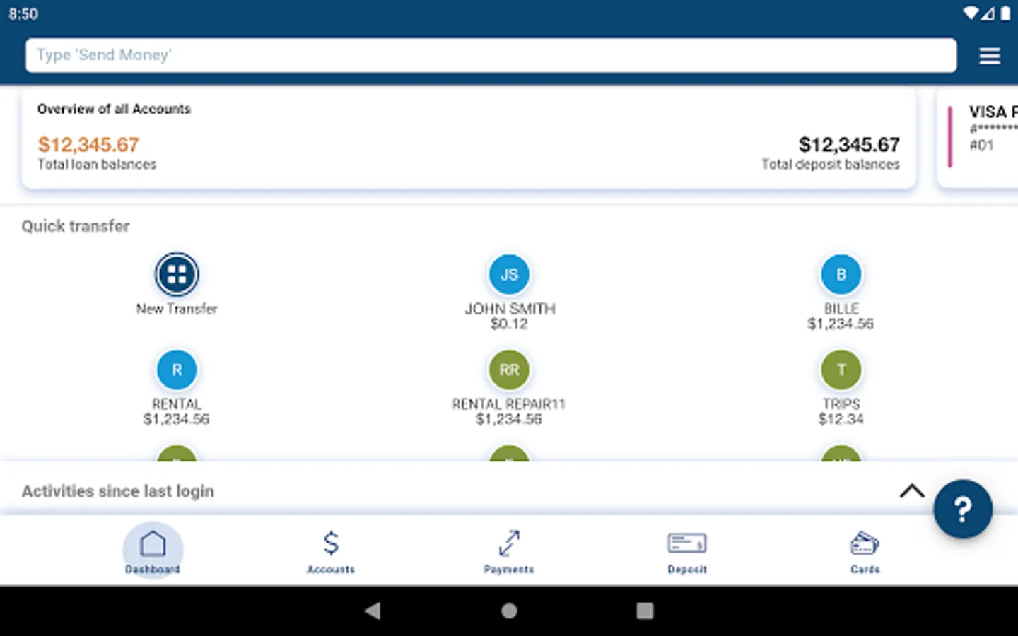The image size is (1018, 636).
Task: Open the Deposit tab
Action: click(687, 551)
